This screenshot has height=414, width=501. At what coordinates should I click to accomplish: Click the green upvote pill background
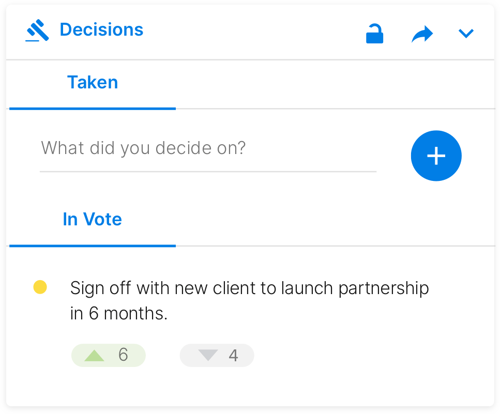click(x=109, y=355)
